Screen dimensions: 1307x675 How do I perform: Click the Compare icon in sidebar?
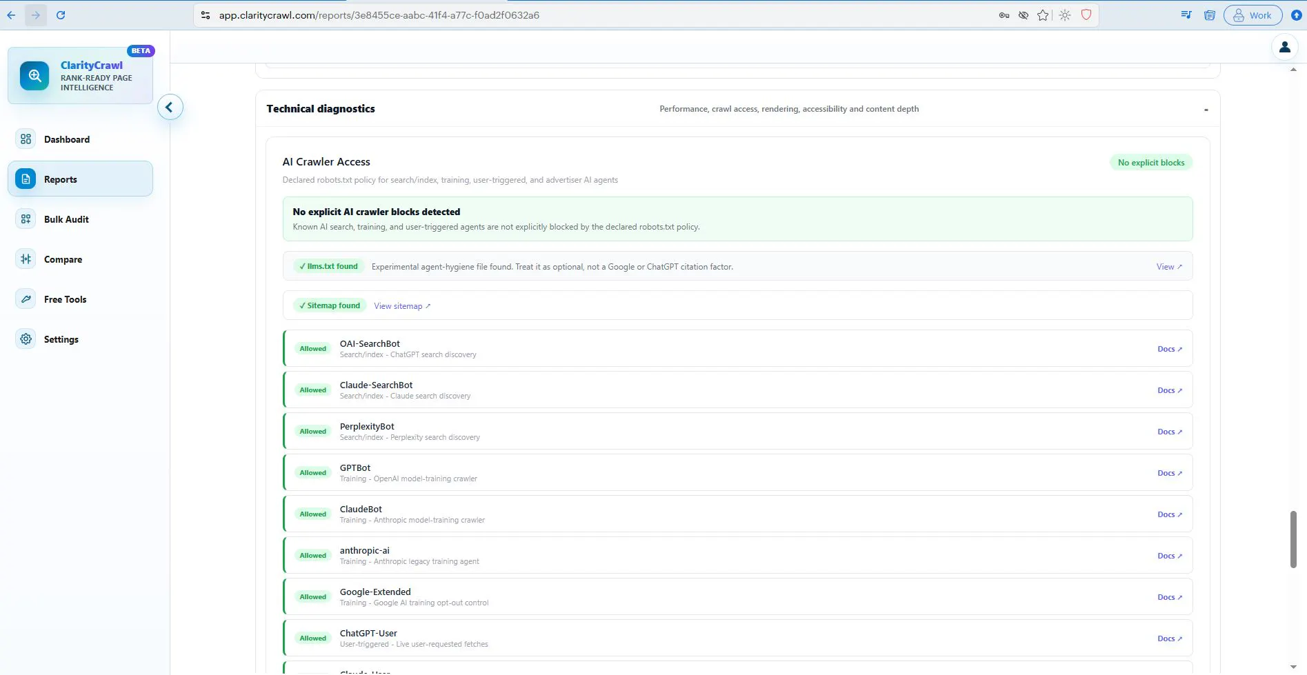[x=26, y=259]
